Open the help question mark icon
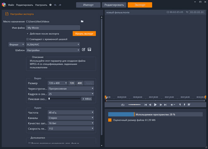This screenshot has width=208, height=149. point(50,5)
